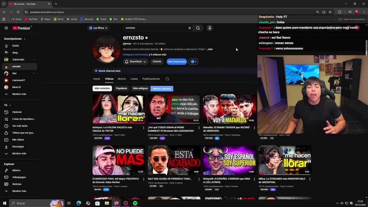Open SALT BAE video title link
Viewport: 368px width, 207px height.
click(x=170, y=179)
